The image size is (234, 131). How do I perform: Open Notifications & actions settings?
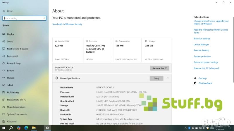(18, 49)
